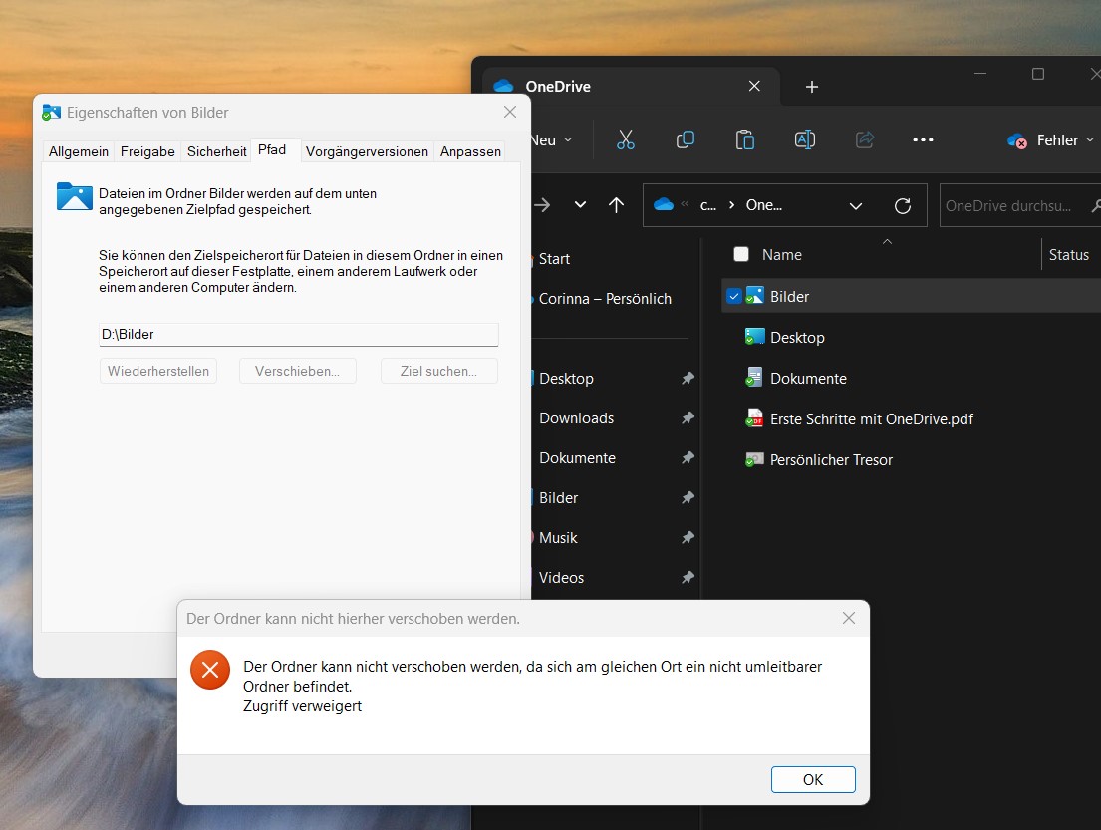
Task: Click the refresh icon beside address bar
Action: [x=903, y=205]
